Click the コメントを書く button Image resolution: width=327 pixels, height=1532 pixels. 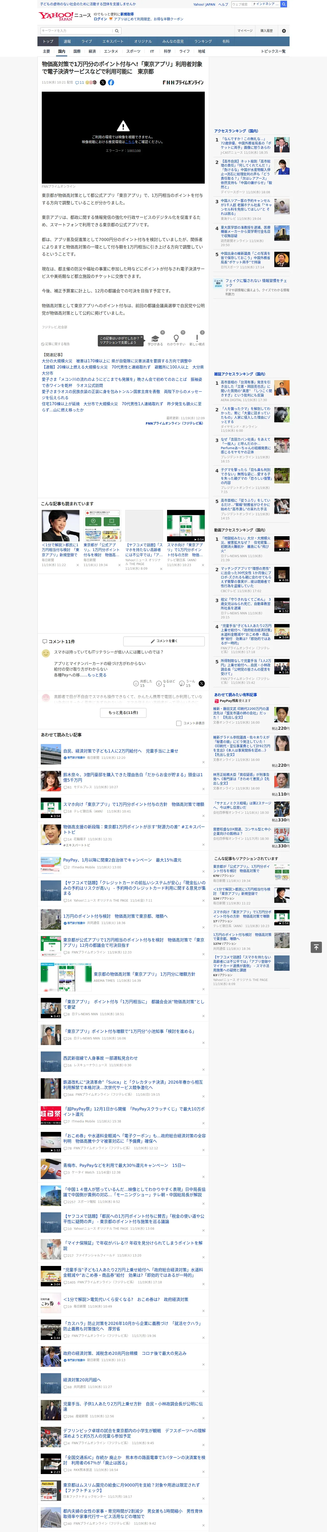pyautogui.click(x=164, y=641)
